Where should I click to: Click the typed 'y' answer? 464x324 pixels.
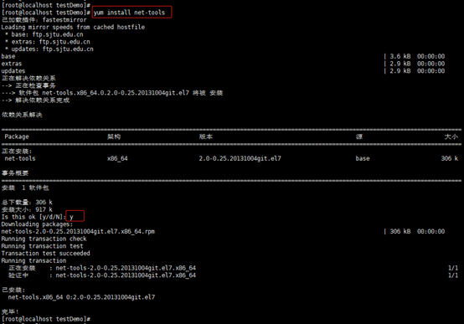(x=71, y=217)
